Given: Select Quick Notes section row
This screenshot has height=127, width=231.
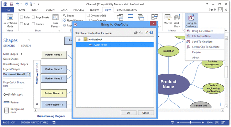Looking at the screenshot, I should coord(115,45).
